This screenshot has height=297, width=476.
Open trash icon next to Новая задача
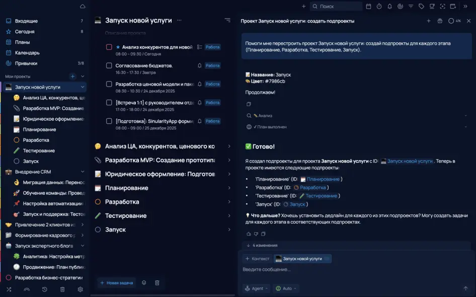click(157, 283)
